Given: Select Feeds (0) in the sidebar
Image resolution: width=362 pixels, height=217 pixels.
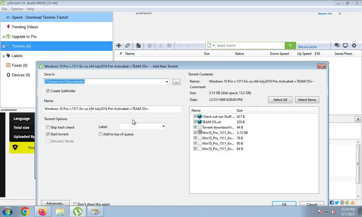Looking at the screenshot, I should pos(20,66).
